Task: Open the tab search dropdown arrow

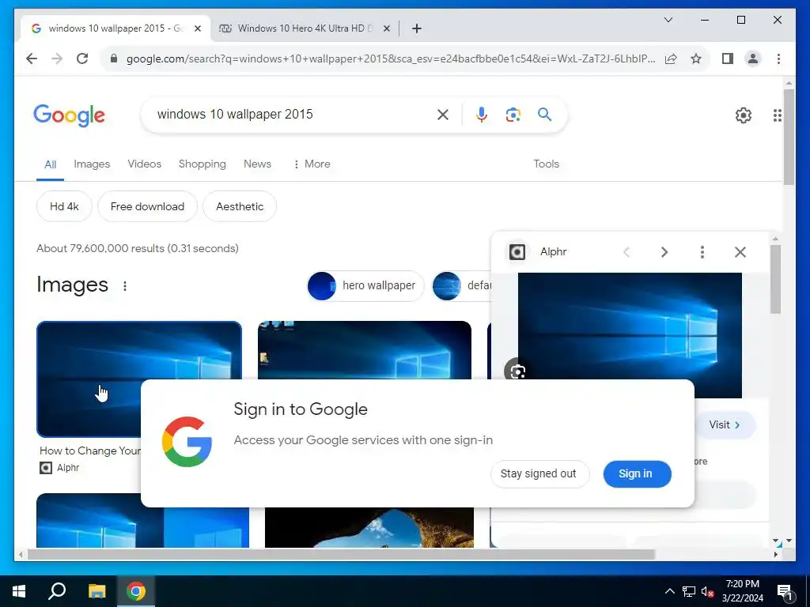Action: (668, 20)
